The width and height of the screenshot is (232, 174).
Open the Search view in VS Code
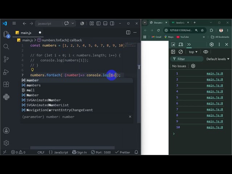6,47
